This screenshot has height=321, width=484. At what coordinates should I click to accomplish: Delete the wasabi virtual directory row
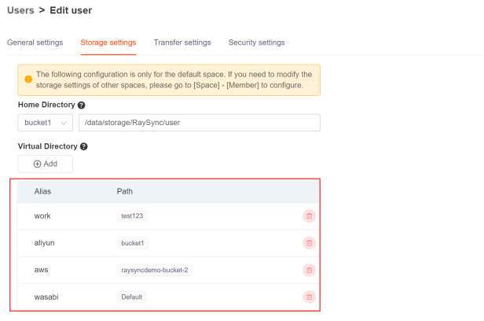coord(309,297)
